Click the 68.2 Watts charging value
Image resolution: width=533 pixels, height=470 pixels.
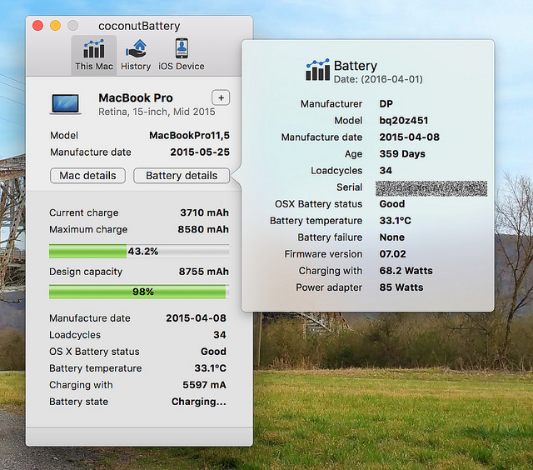[x=406, y=271]
